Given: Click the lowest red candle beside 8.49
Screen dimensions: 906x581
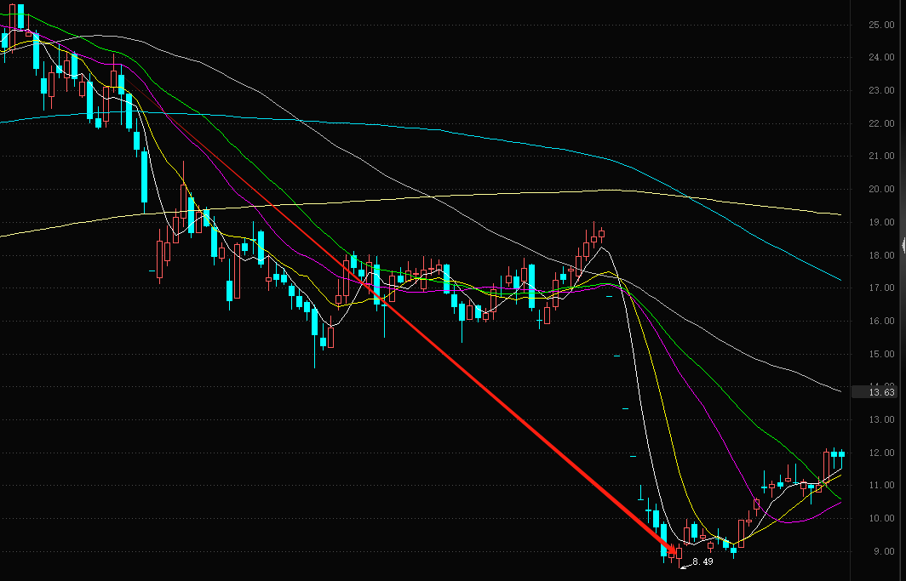Looking at the screenshot, I should click(679, 555).
